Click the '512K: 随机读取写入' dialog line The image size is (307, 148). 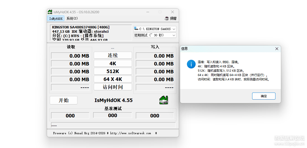[221, 71]
